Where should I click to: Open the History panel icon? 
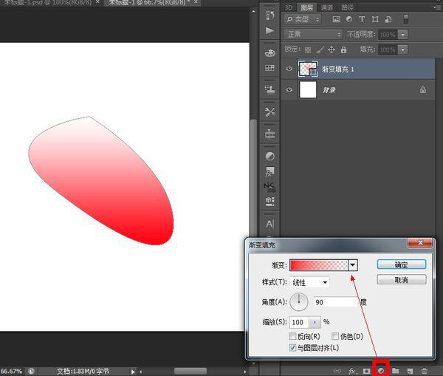(x=269, y=15)
